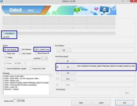137x106 pixels.
Task: Click the 'ID:COM' label
Action: 6,37
